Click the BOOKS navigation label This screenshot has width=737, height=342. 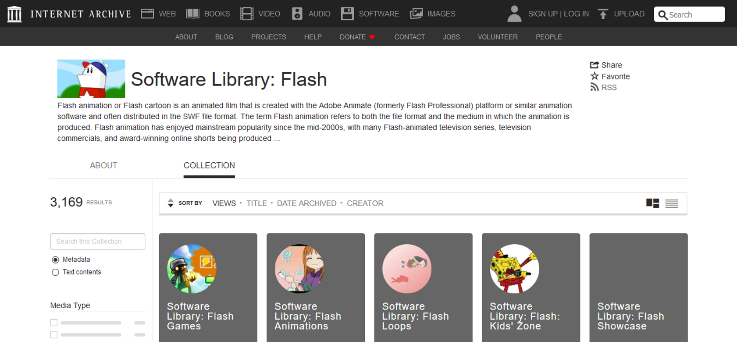click(x=217, y=14)
